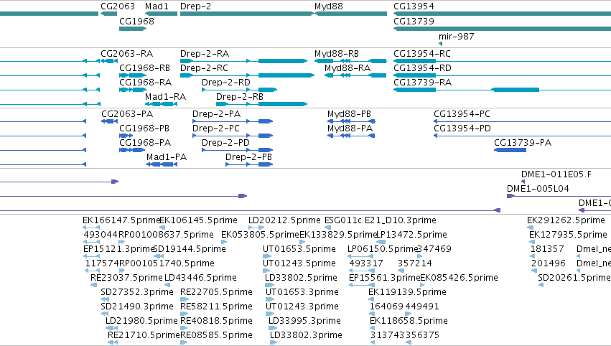The image size is (611, 346).
Task: Click the SD21490.3prime EST label
Action: pyautogui.click(x=137, y=307)
